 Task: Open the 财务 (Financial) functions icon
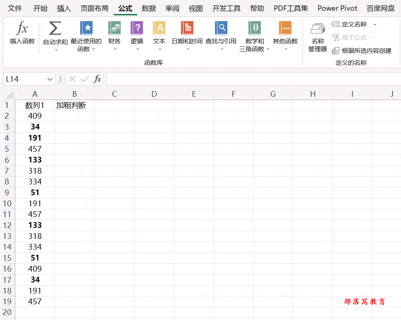coord(115,33)
